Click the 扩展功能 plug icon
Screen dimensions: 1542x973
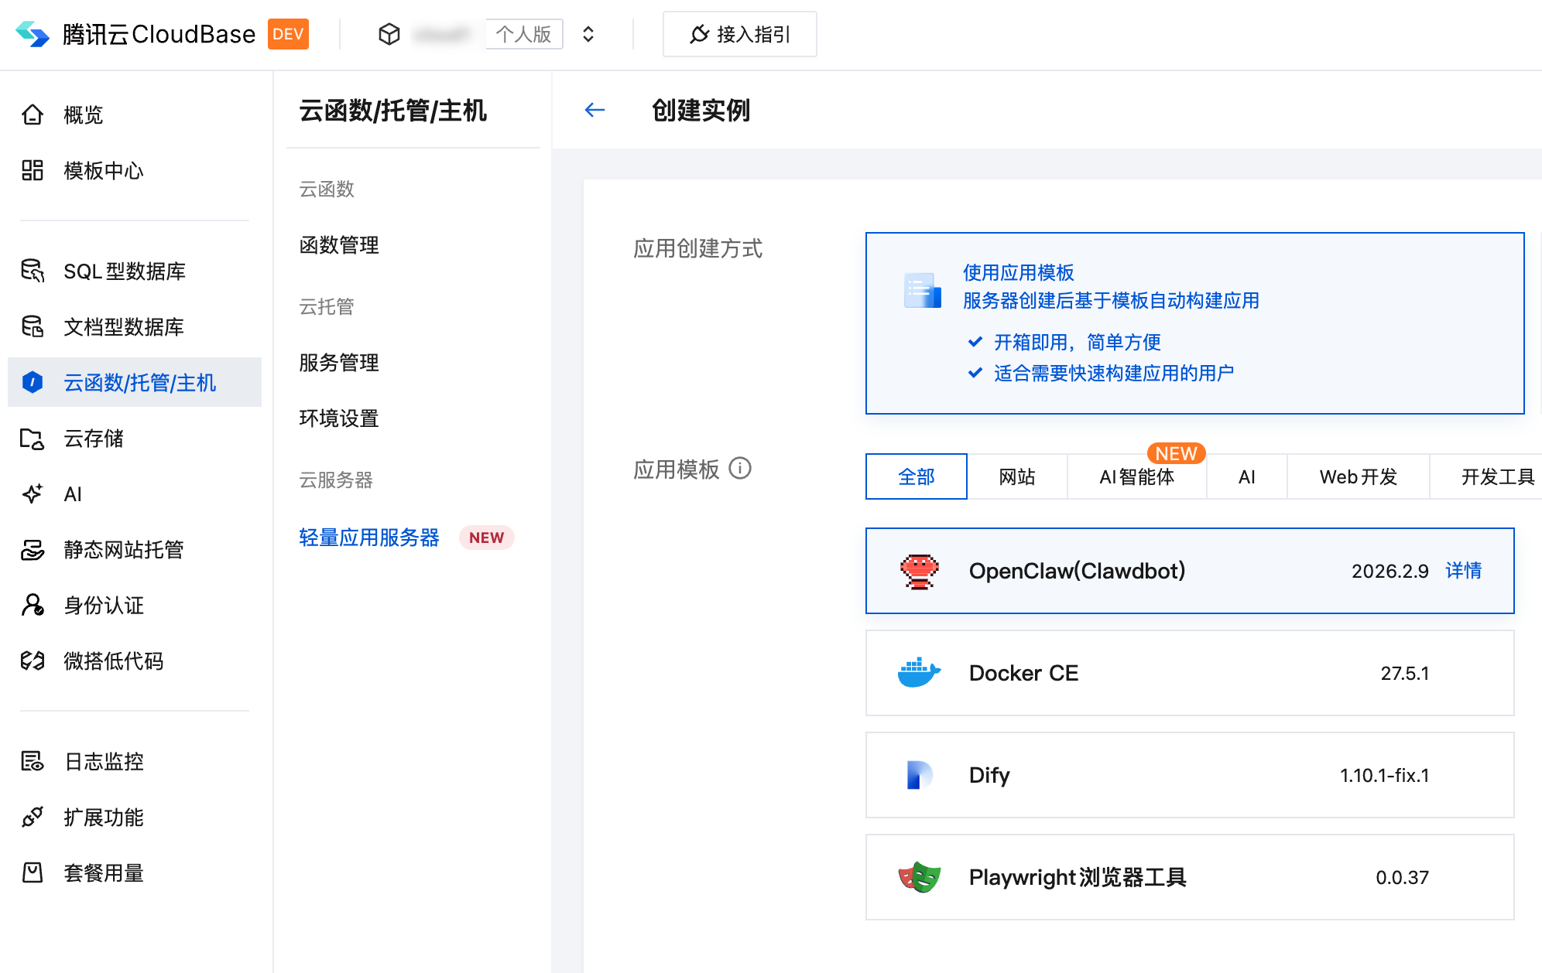33,817
